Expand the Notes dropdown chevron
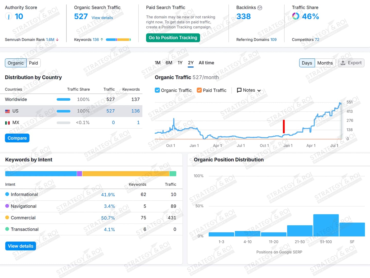Screen dimensions: 370x278 259,91
